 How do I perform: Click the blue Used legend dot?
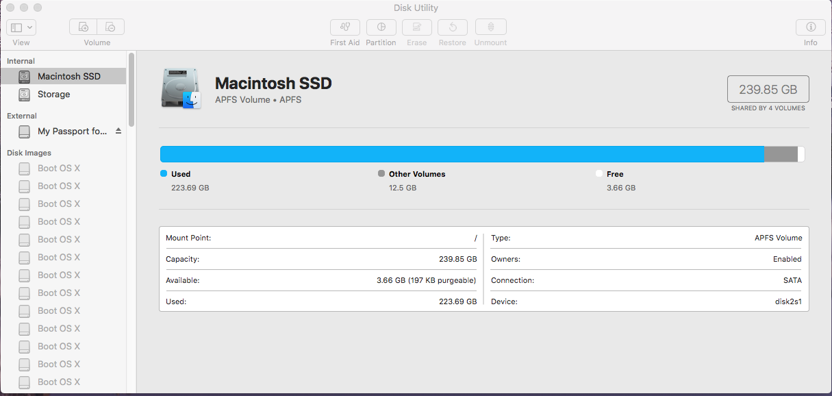(164, 174)
